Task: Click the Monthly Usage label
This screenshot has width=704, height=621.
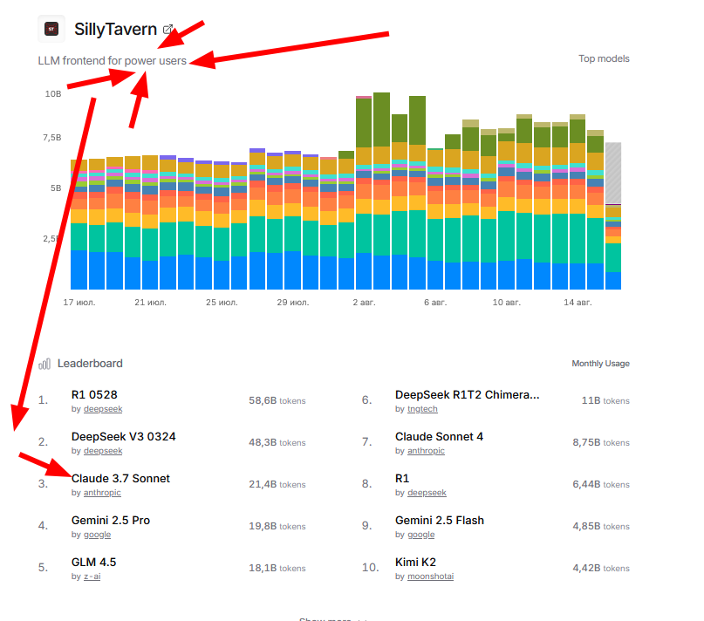Action: click(x=600, y=363)
